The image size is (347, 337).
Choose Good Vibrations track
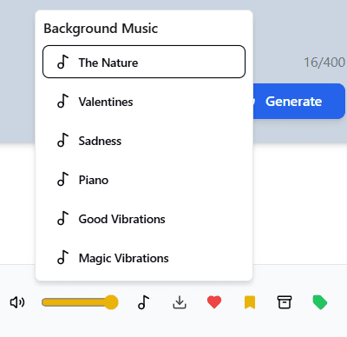(x=144, y=219)
